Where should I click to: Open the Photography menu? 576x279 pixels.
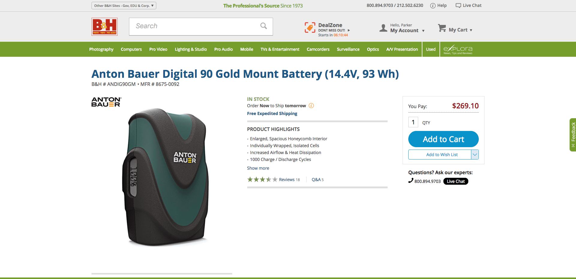tap(101, 49)
